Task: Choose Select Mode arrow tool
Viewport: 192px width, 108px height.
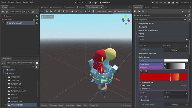Action: (42, 11)
